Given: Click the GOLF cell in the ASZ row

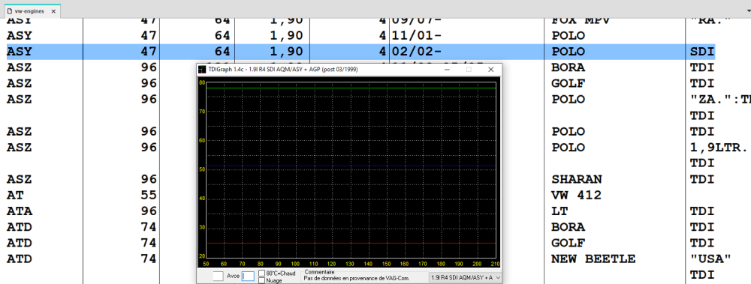Looking at the screenshot, I should (568, 84).
